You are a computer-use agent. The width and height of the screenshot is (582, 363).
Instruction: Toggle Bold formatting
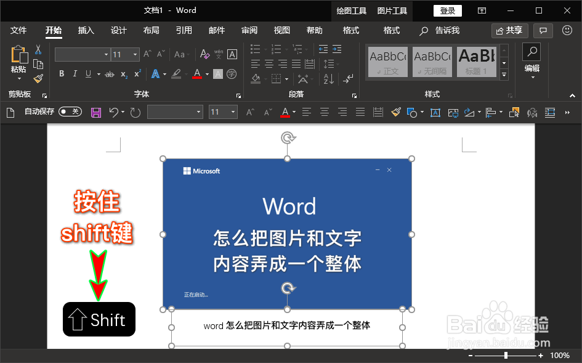pyautogui.click(x=62, y=74)
